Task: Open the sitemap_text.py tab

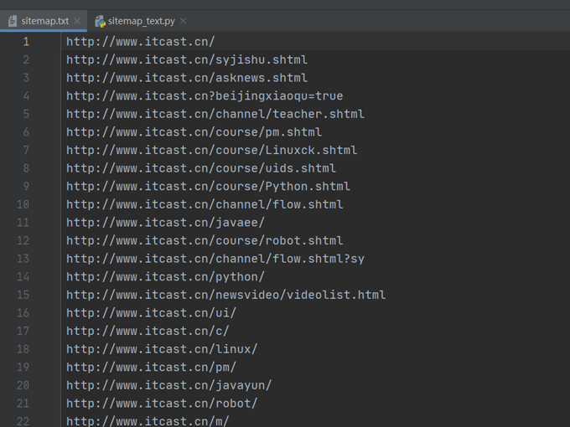Action: click(x=141, y=21)
